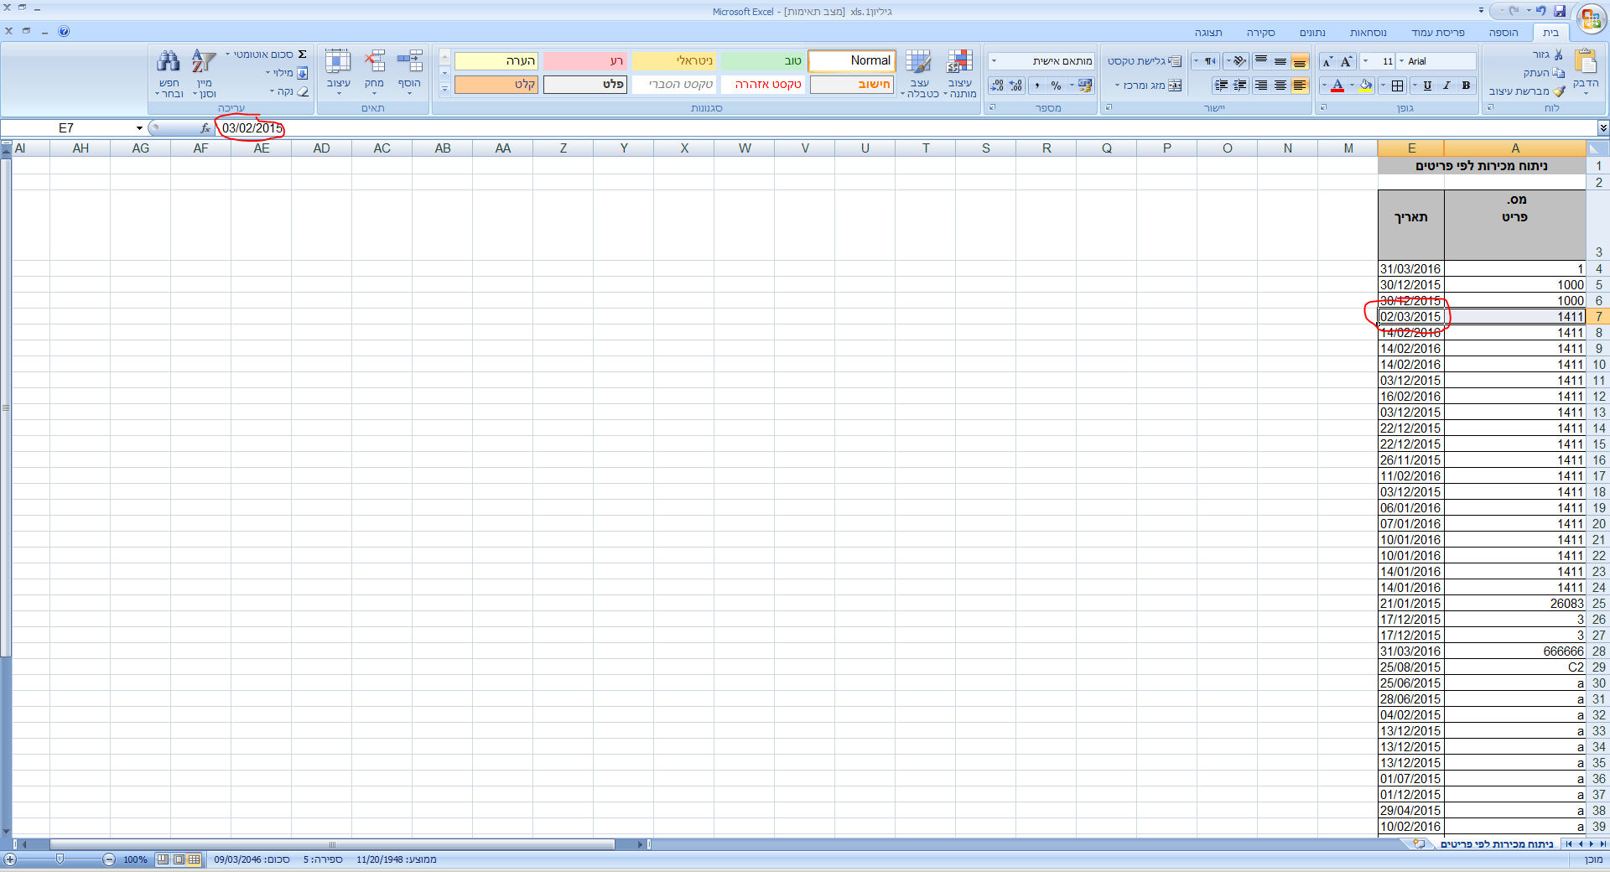
Task: Toggle Italic formatting
Action: (1446, 86)
